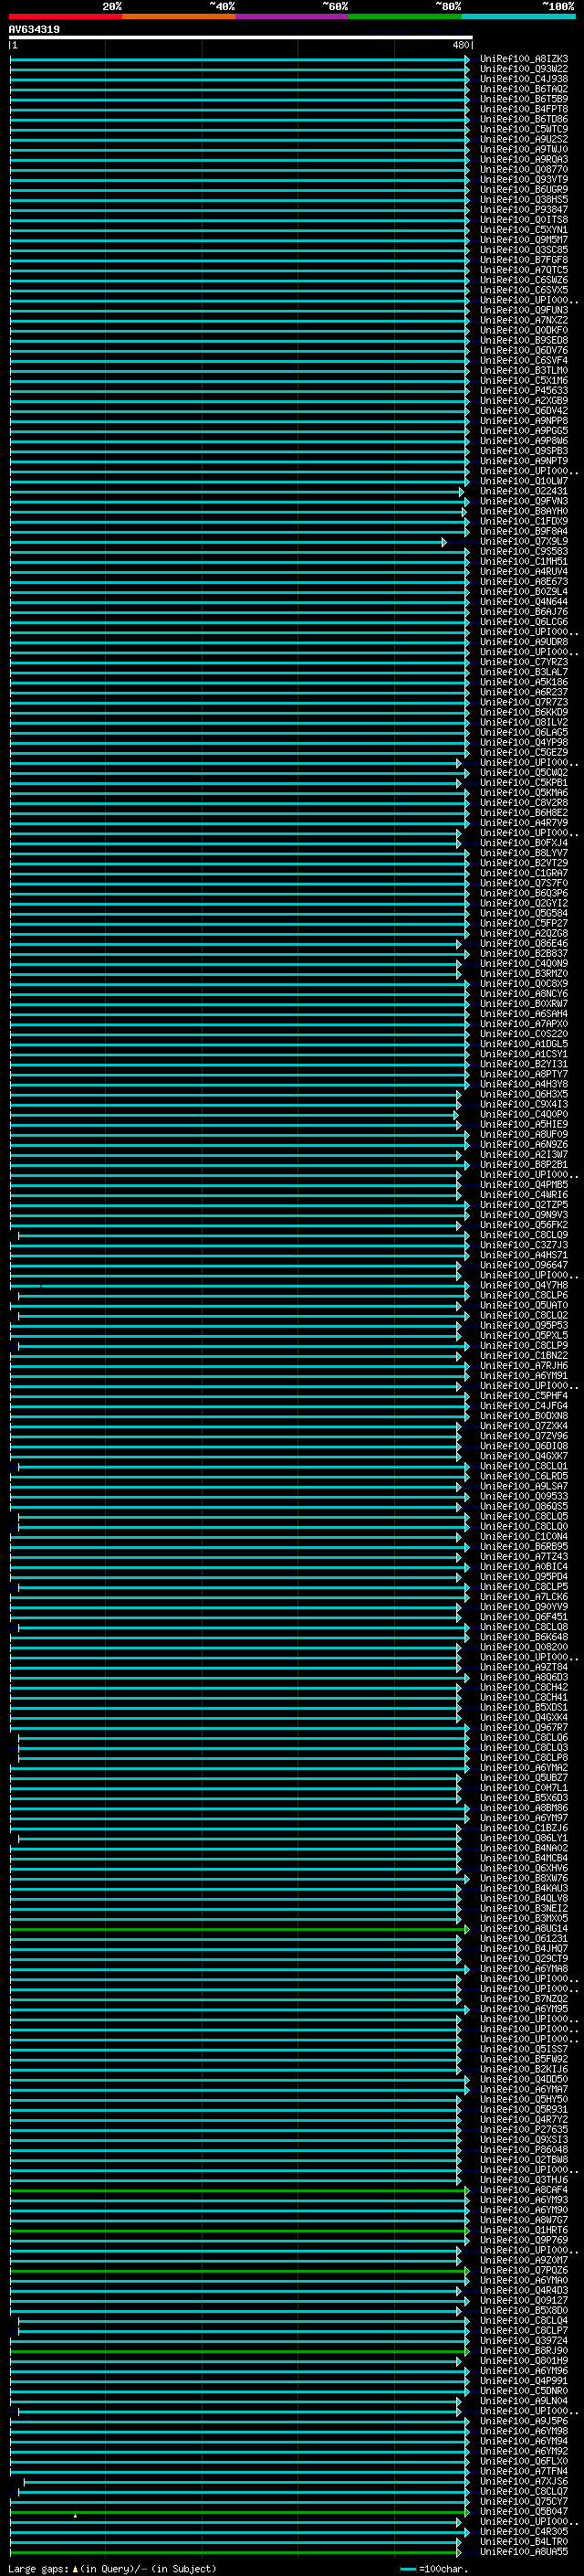Select the UniRef100_Q6FLX0 label

pos(524,2461)
